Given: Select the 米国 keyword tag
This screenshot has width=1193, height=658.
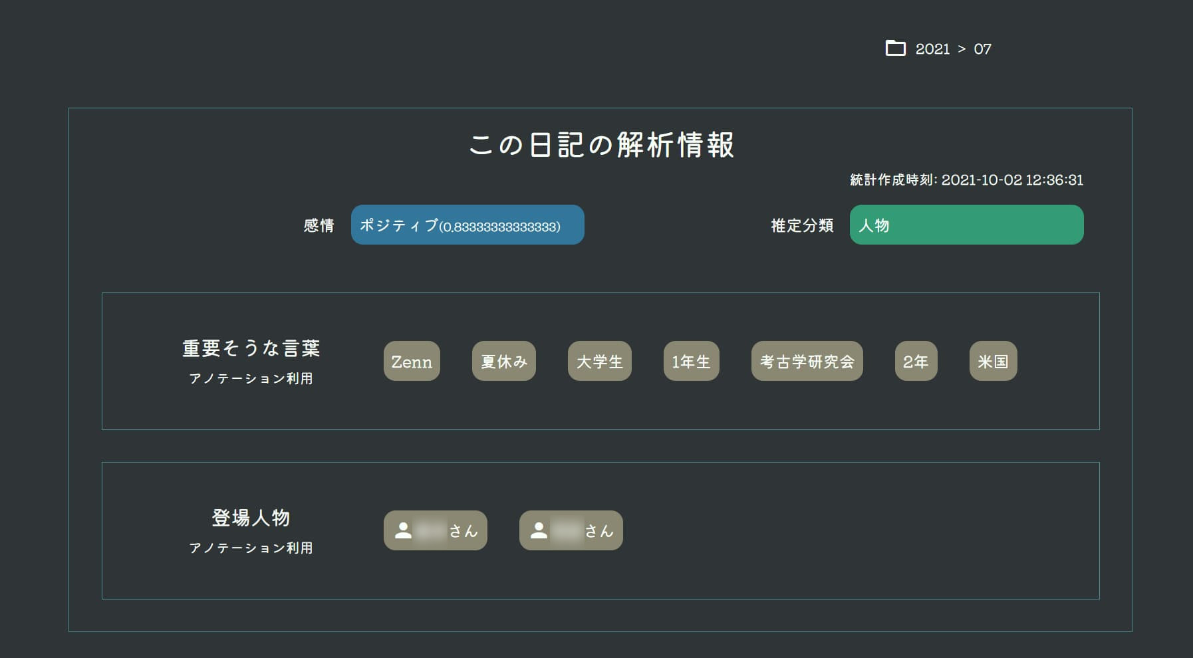Looking at the screenshot, I should 993,362.
